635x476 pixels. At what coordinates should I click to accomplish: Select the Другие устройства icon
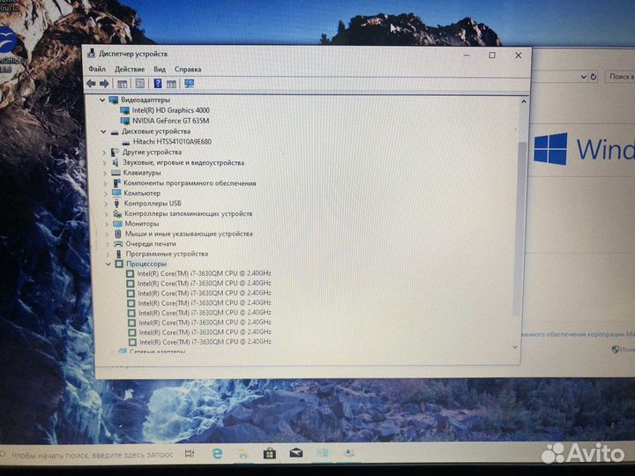coord(115,152)
